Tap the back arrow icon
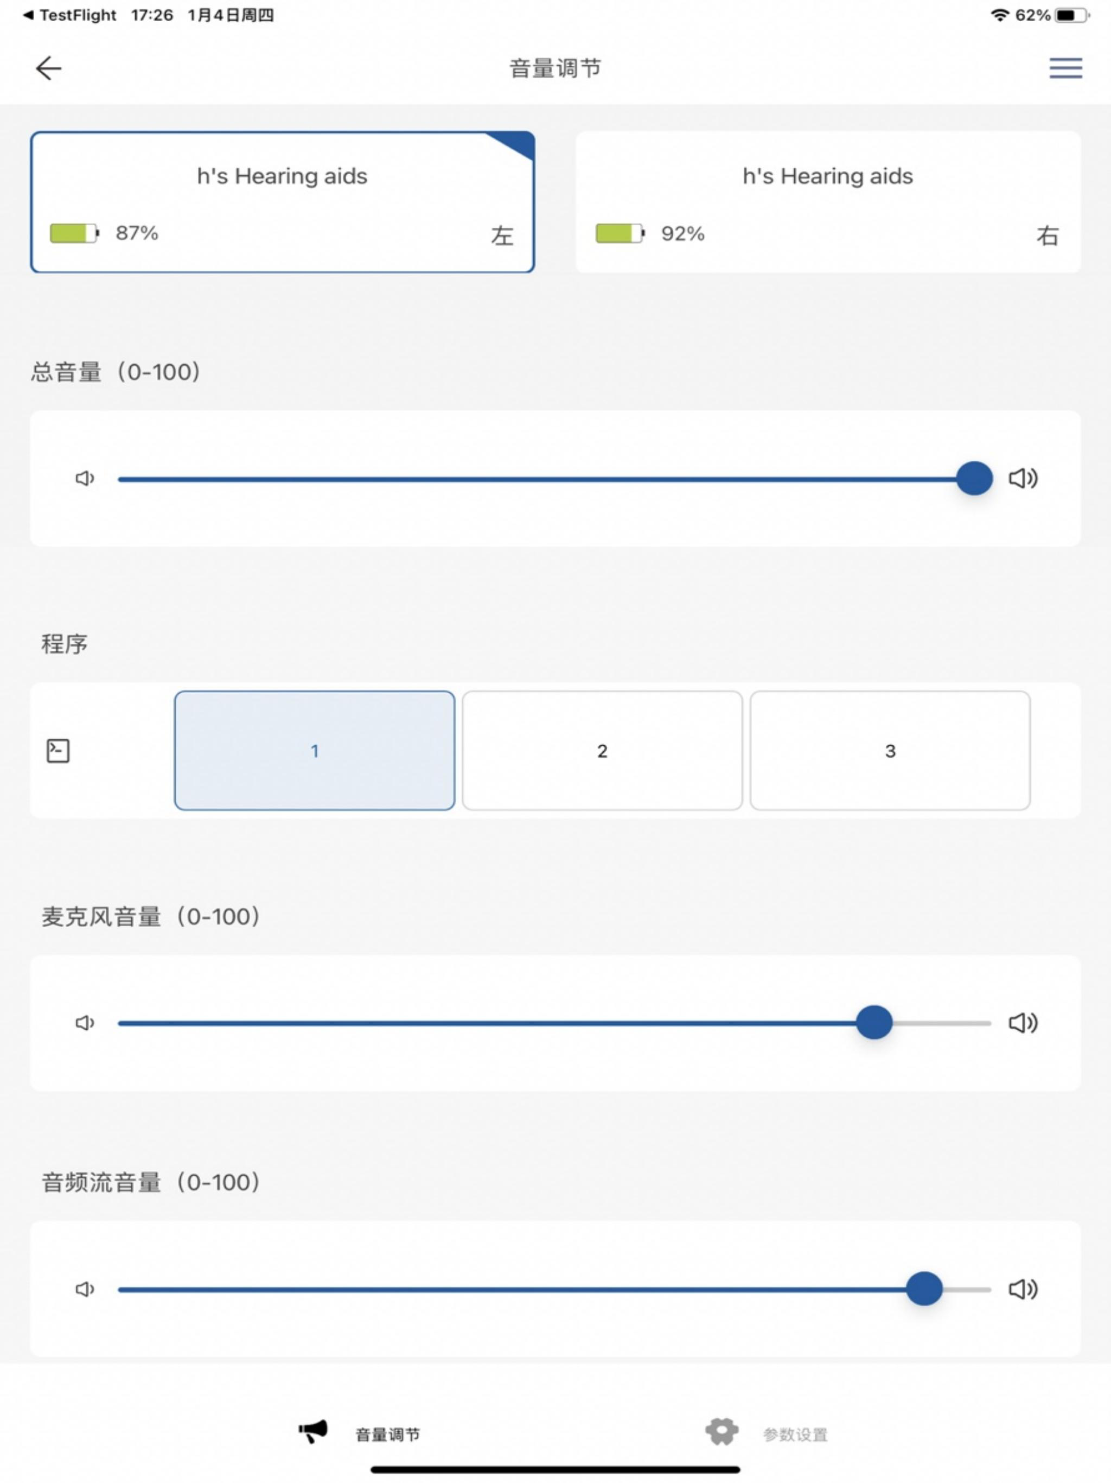 [x=48, y=68]
